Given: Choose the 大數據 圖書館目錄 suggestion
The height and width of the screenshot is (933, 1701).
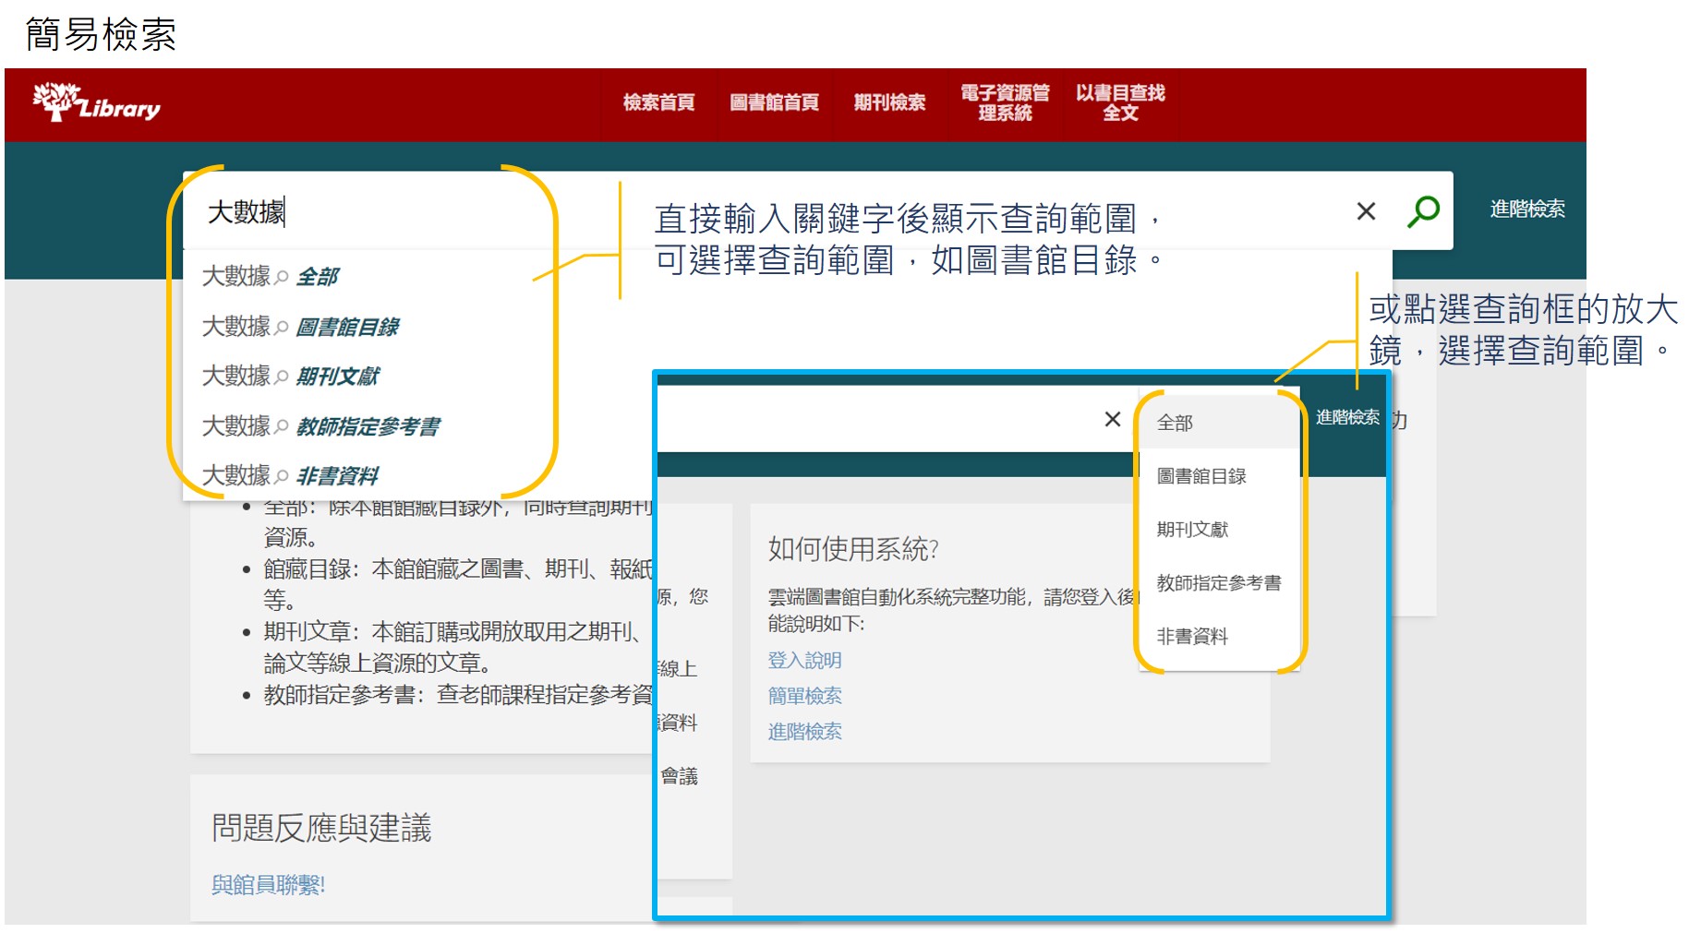Looking at the screenshot, I should [x=301, y=327].
